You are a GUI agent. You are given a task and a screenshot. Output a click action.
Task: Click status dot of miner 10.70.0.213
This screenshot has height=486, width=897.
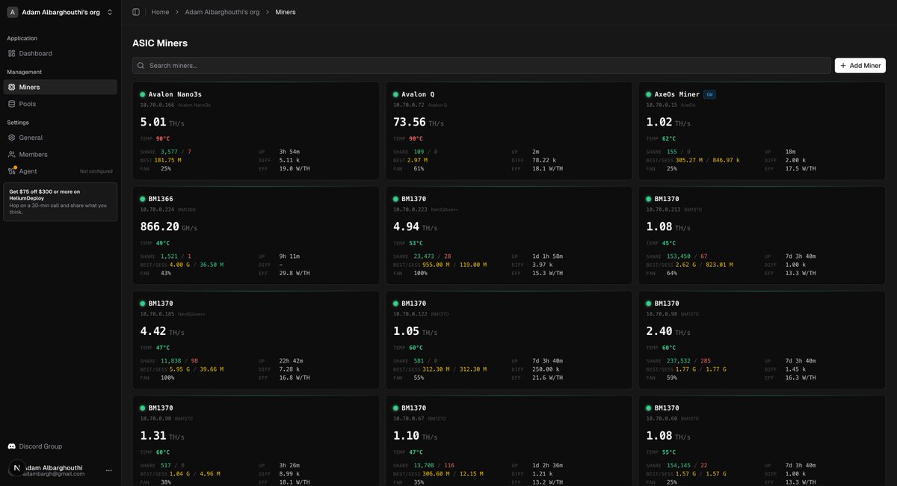coord(649,199)
